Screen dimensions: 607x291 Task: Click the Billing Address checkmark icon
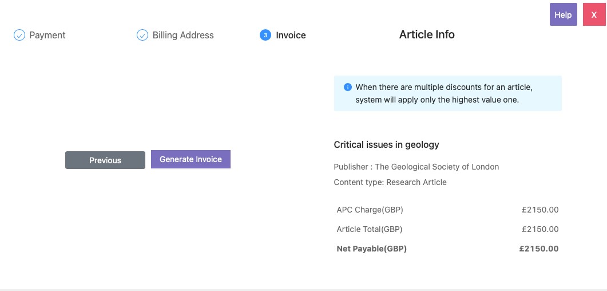pos(142,36)
